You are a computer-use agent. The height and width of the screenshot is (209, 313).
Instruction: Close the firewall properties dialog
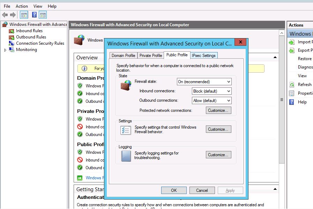click(x=240, y=42)
